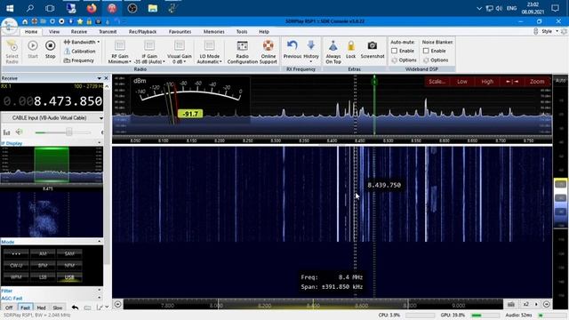Click the star favourite icon in quick access bar
This screenshot has width=569, height=320.
click(80, 21)
